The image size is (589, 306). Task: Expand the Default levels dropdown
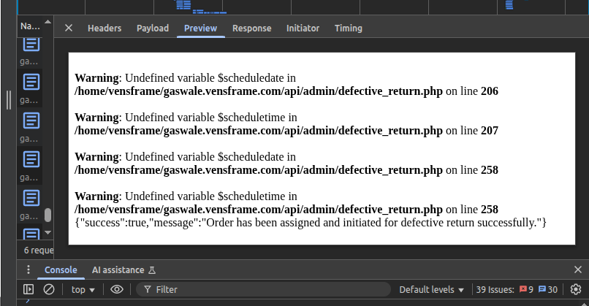tap(432, 289)
